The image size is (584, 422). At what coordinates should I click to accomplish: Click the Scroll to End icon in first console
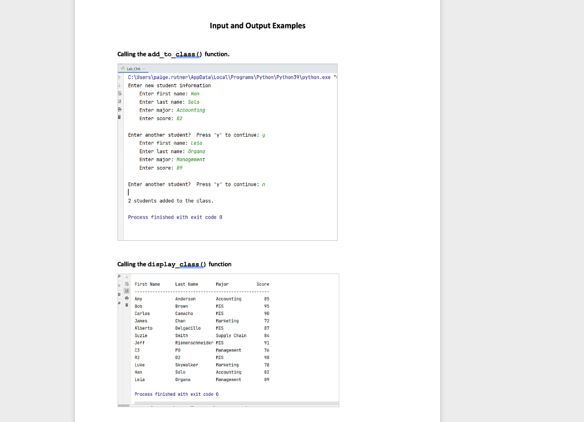pyautogui.click(x=120, y=101)
